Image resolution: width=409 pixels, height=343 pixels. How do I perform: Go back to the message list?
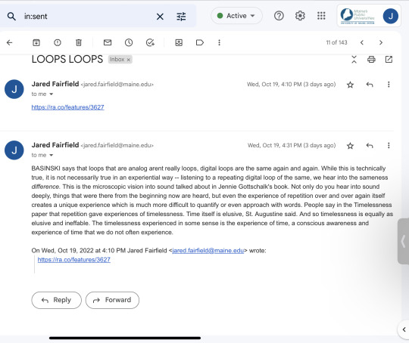point(9,42)
